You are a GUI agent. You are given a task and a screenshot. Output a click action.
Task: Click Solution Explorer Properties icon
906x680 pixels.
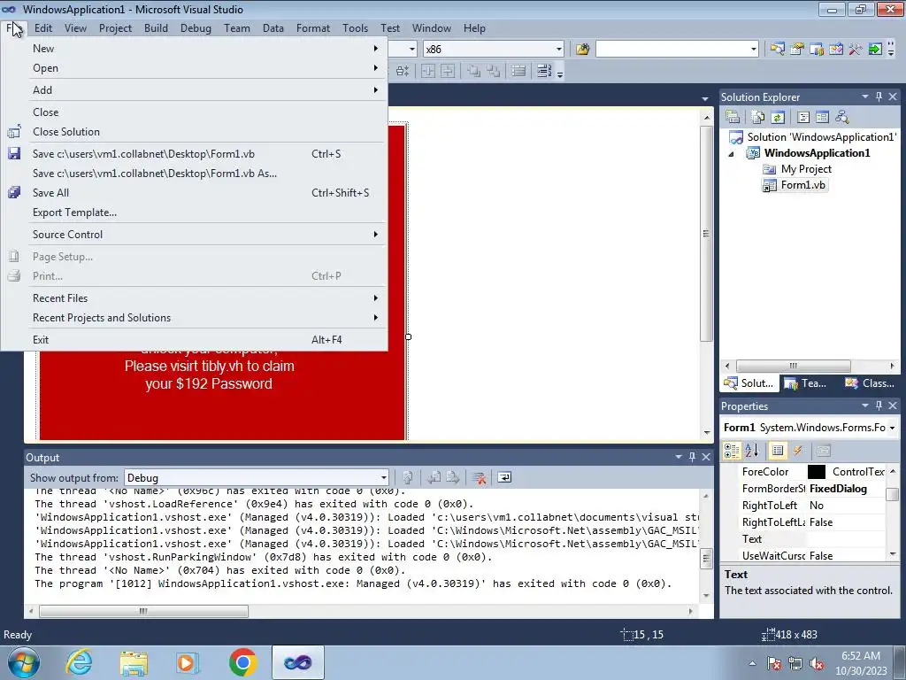pos(733,118)
